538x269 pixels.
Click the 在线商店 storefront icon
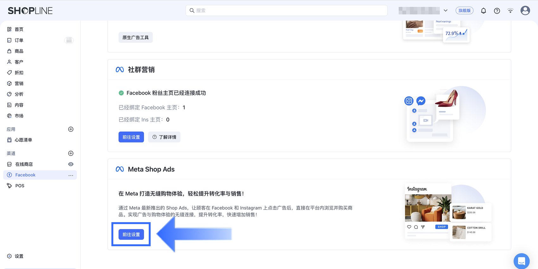[9, 164]
